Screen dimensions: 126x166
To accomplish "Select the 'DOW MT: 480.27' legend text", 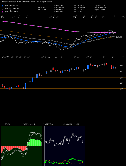I will click(11, 9).
